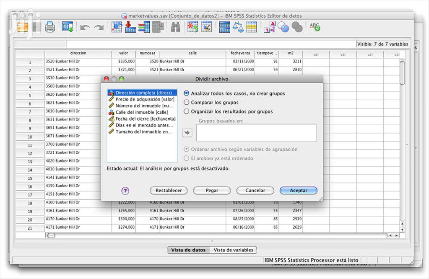This screenshot has width=429, height=279.
Task: Click the '03/13/2000' date cell
Action: pyautogui.click(x=240, y=62)
